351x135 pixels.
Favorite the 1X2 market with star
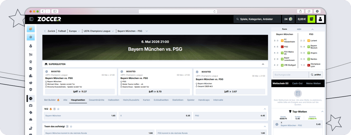coord(58,109)
